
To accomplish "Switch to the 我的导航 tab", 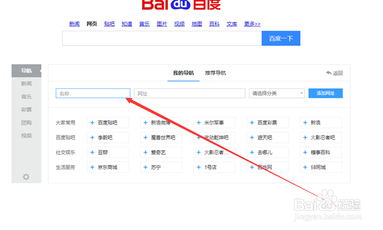I will (x=183, y=73).
